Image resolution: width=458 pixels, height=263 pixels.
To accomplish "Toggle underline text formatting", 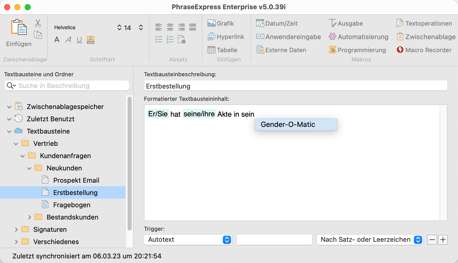I will tap(79, 40).
